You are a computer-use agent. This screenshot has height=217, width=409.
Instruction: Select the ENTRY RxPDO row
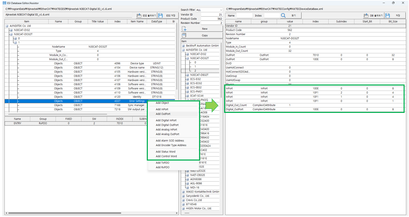point(76,123)
